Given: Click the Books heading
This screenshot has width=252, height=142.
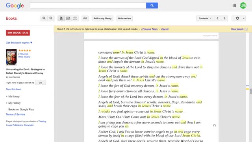Looking at the screenshot, I should [11, 19].
